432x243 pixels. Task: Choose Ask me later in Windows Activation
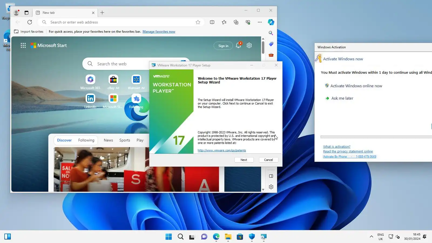tap(339, 98)
